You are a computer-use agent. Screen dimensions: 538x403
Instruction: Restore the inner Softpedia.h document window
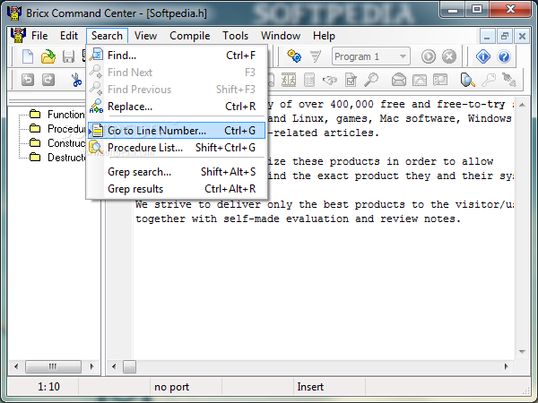504,36
